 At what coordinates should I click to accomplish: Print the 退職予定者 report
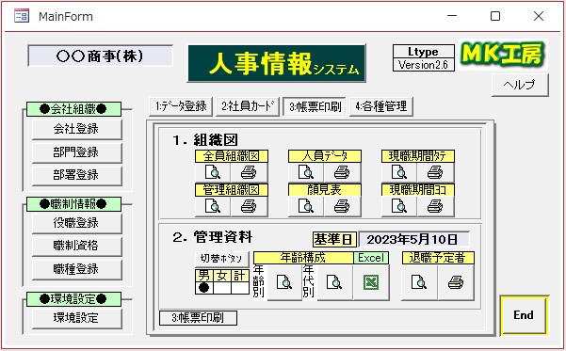click(x=456, y=282)
